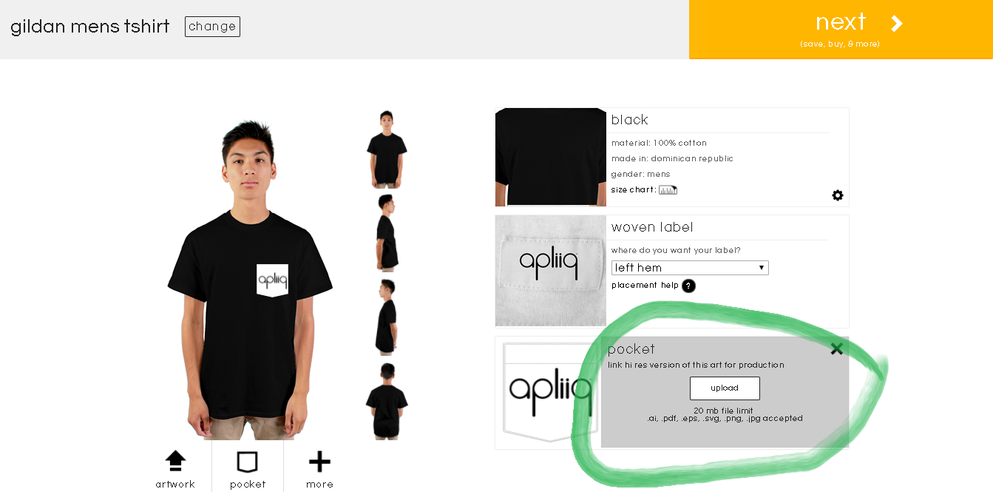
Task: Click the black fabric color swatch image
Action: click(x=551, y=157)
